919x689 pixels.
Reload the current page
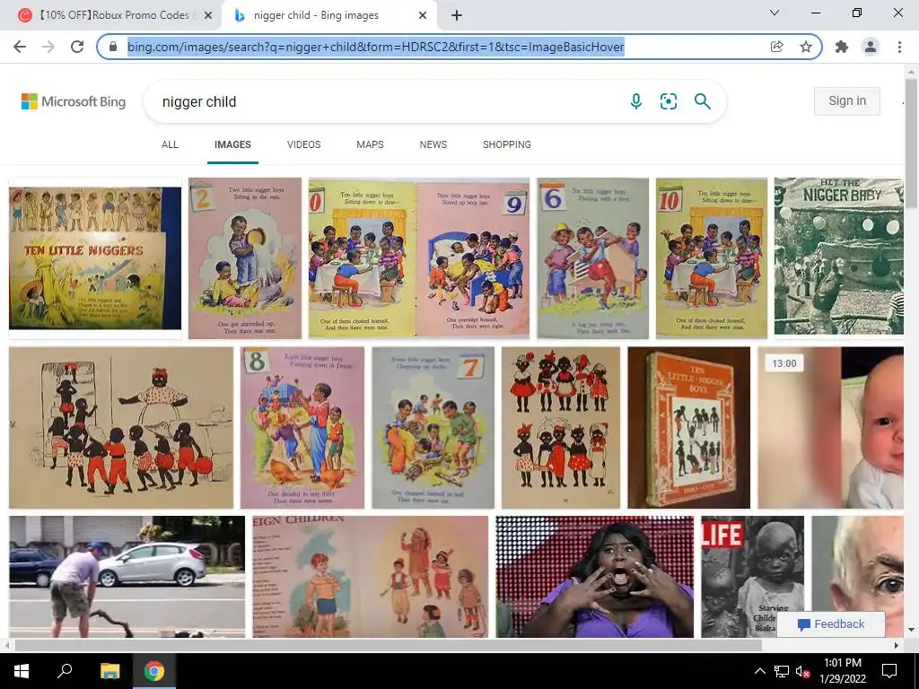pos(77,47)
